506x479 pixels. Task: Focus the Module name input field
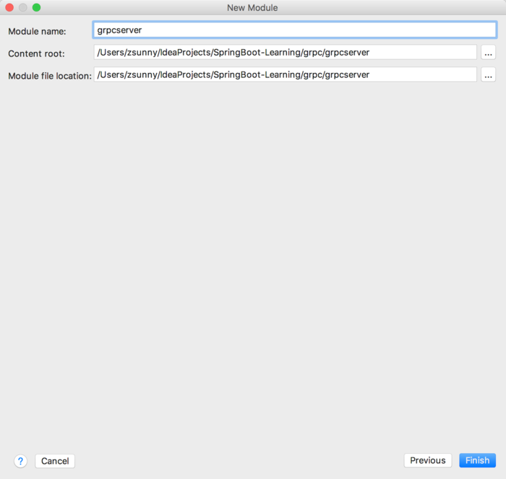click(295, 30)
